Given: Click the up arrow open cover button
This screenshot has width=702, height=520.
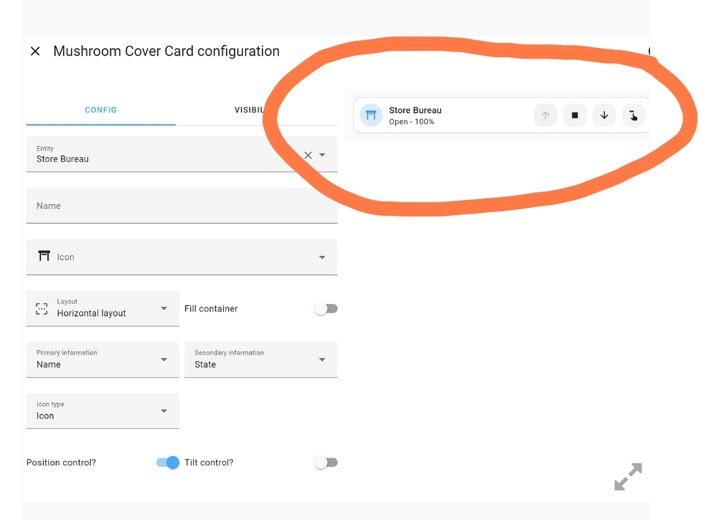Looking at the screenshot, I should [545, 116].
